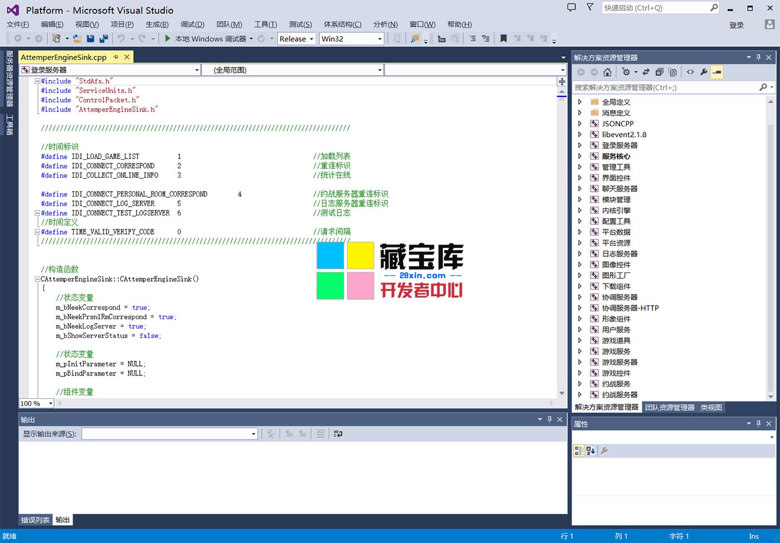Screen dimensions: 780x543
Task: Save the current file with the disk icon
Action: pyautogui.click(x=90, y=38)
